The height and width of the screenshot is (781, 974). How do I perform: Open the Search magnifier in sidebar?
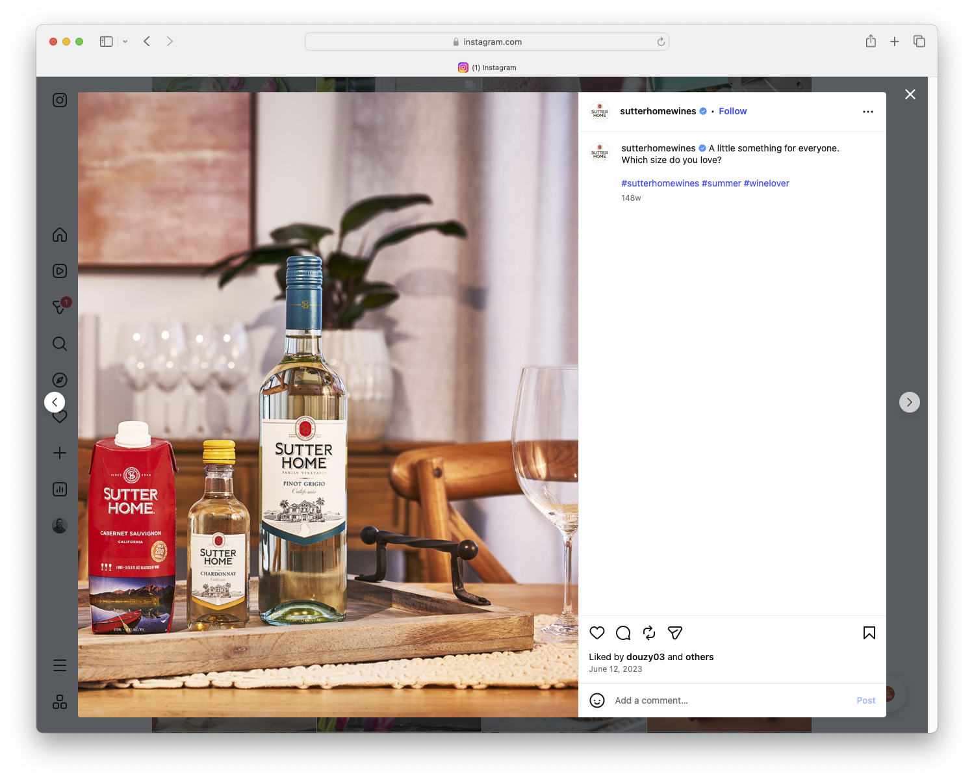pyautogui.click(x=60, y=344)
